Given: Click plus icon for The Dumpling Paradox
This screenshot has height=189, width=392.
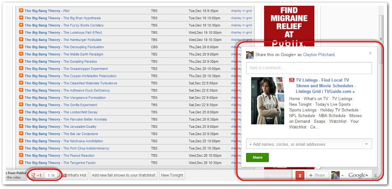Looking at the screenshot, I should click(x=21, y=61).
